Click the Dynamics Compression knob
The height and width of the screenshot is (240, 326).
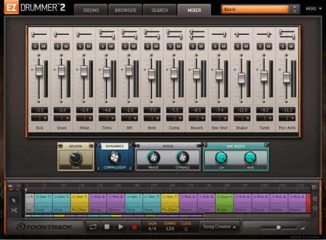(114, 158)
